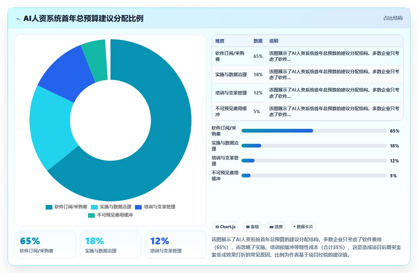Click the 数据 table column header
This screenshot has height=273, width=418.
coord(258,41)
